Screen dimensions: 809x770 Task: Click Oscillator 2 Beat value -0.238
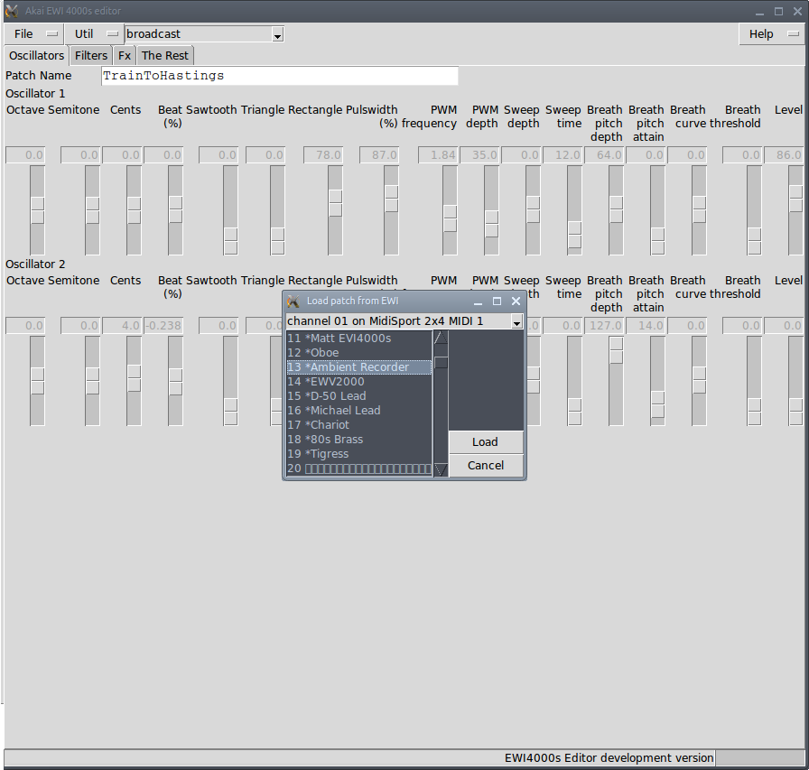(x=163, y=326)
